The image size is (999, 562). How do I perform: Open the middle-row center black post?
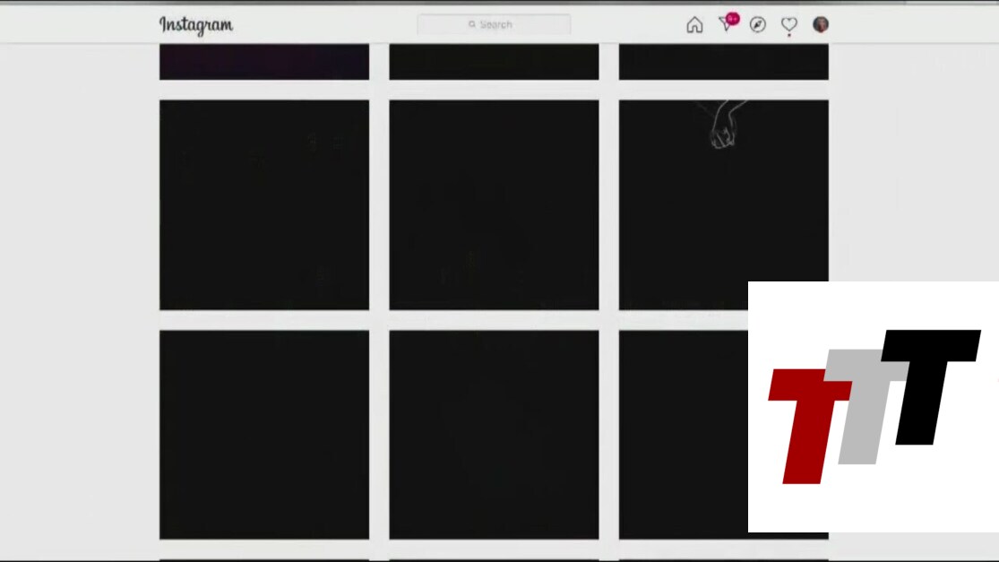(494, 204)
